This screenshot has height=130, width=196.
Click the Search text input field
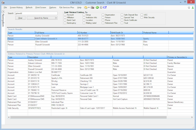[x=36, y=13]
